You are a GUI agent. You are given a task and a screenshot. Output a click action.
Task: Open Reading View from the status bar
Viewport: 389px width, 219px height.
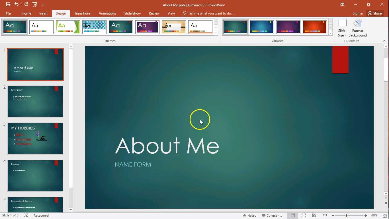point(314,215)
